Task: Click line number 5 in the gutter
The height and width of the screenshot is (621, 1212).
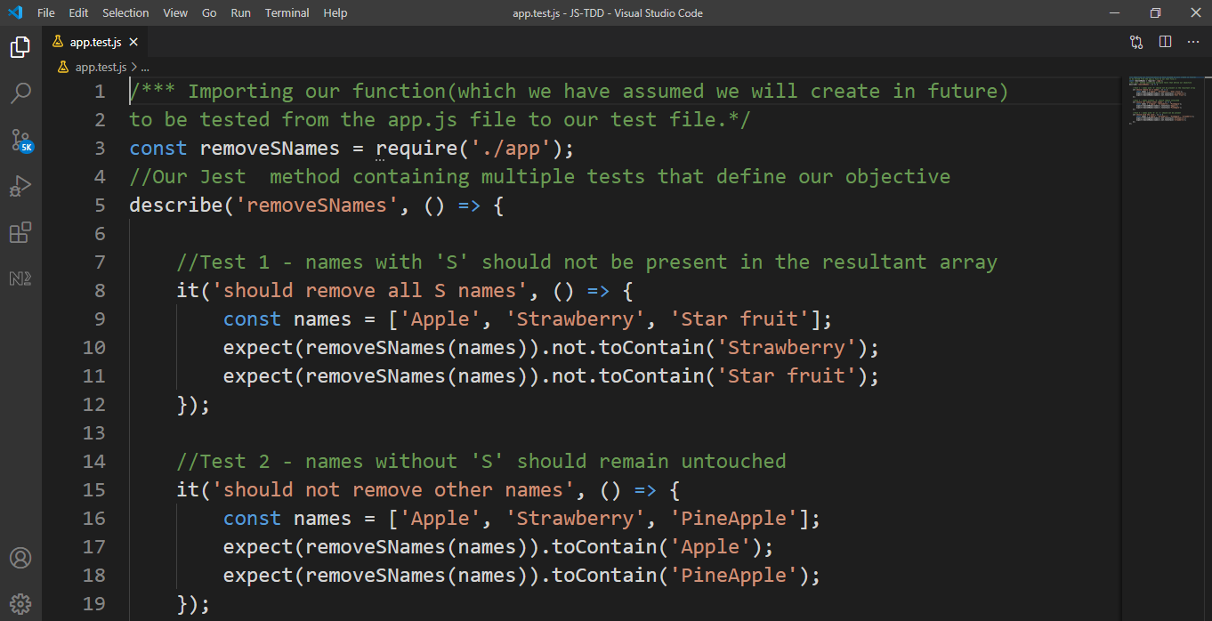Action: (100, 206)
